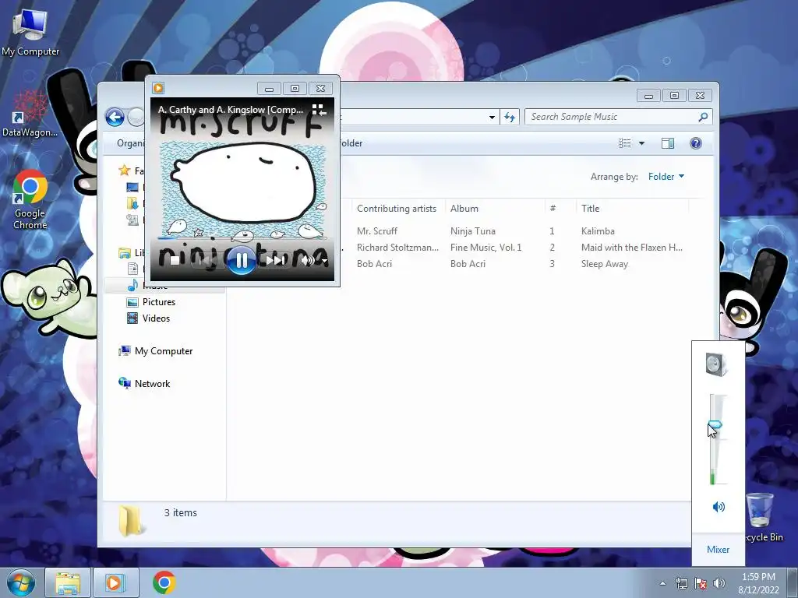Switch to Media Player taskbar button
798x598 pixels.
click(115, 582)
